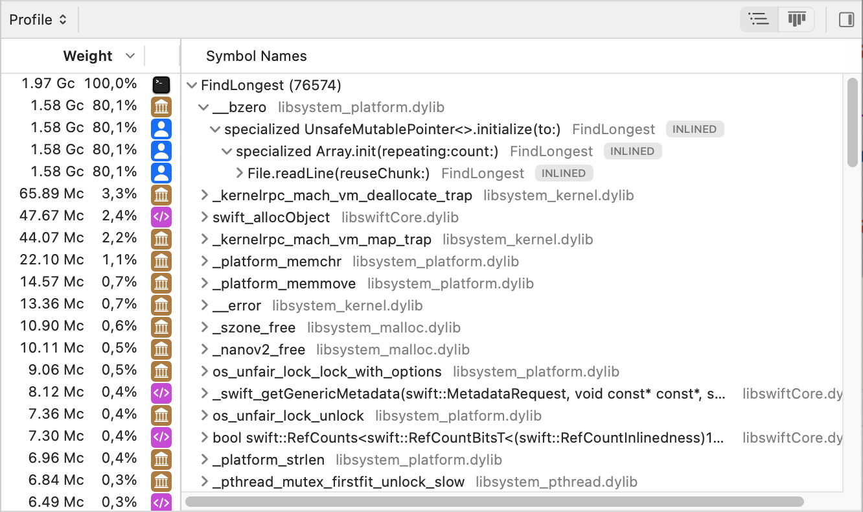Switch to the call tree list view

(759, 19)
